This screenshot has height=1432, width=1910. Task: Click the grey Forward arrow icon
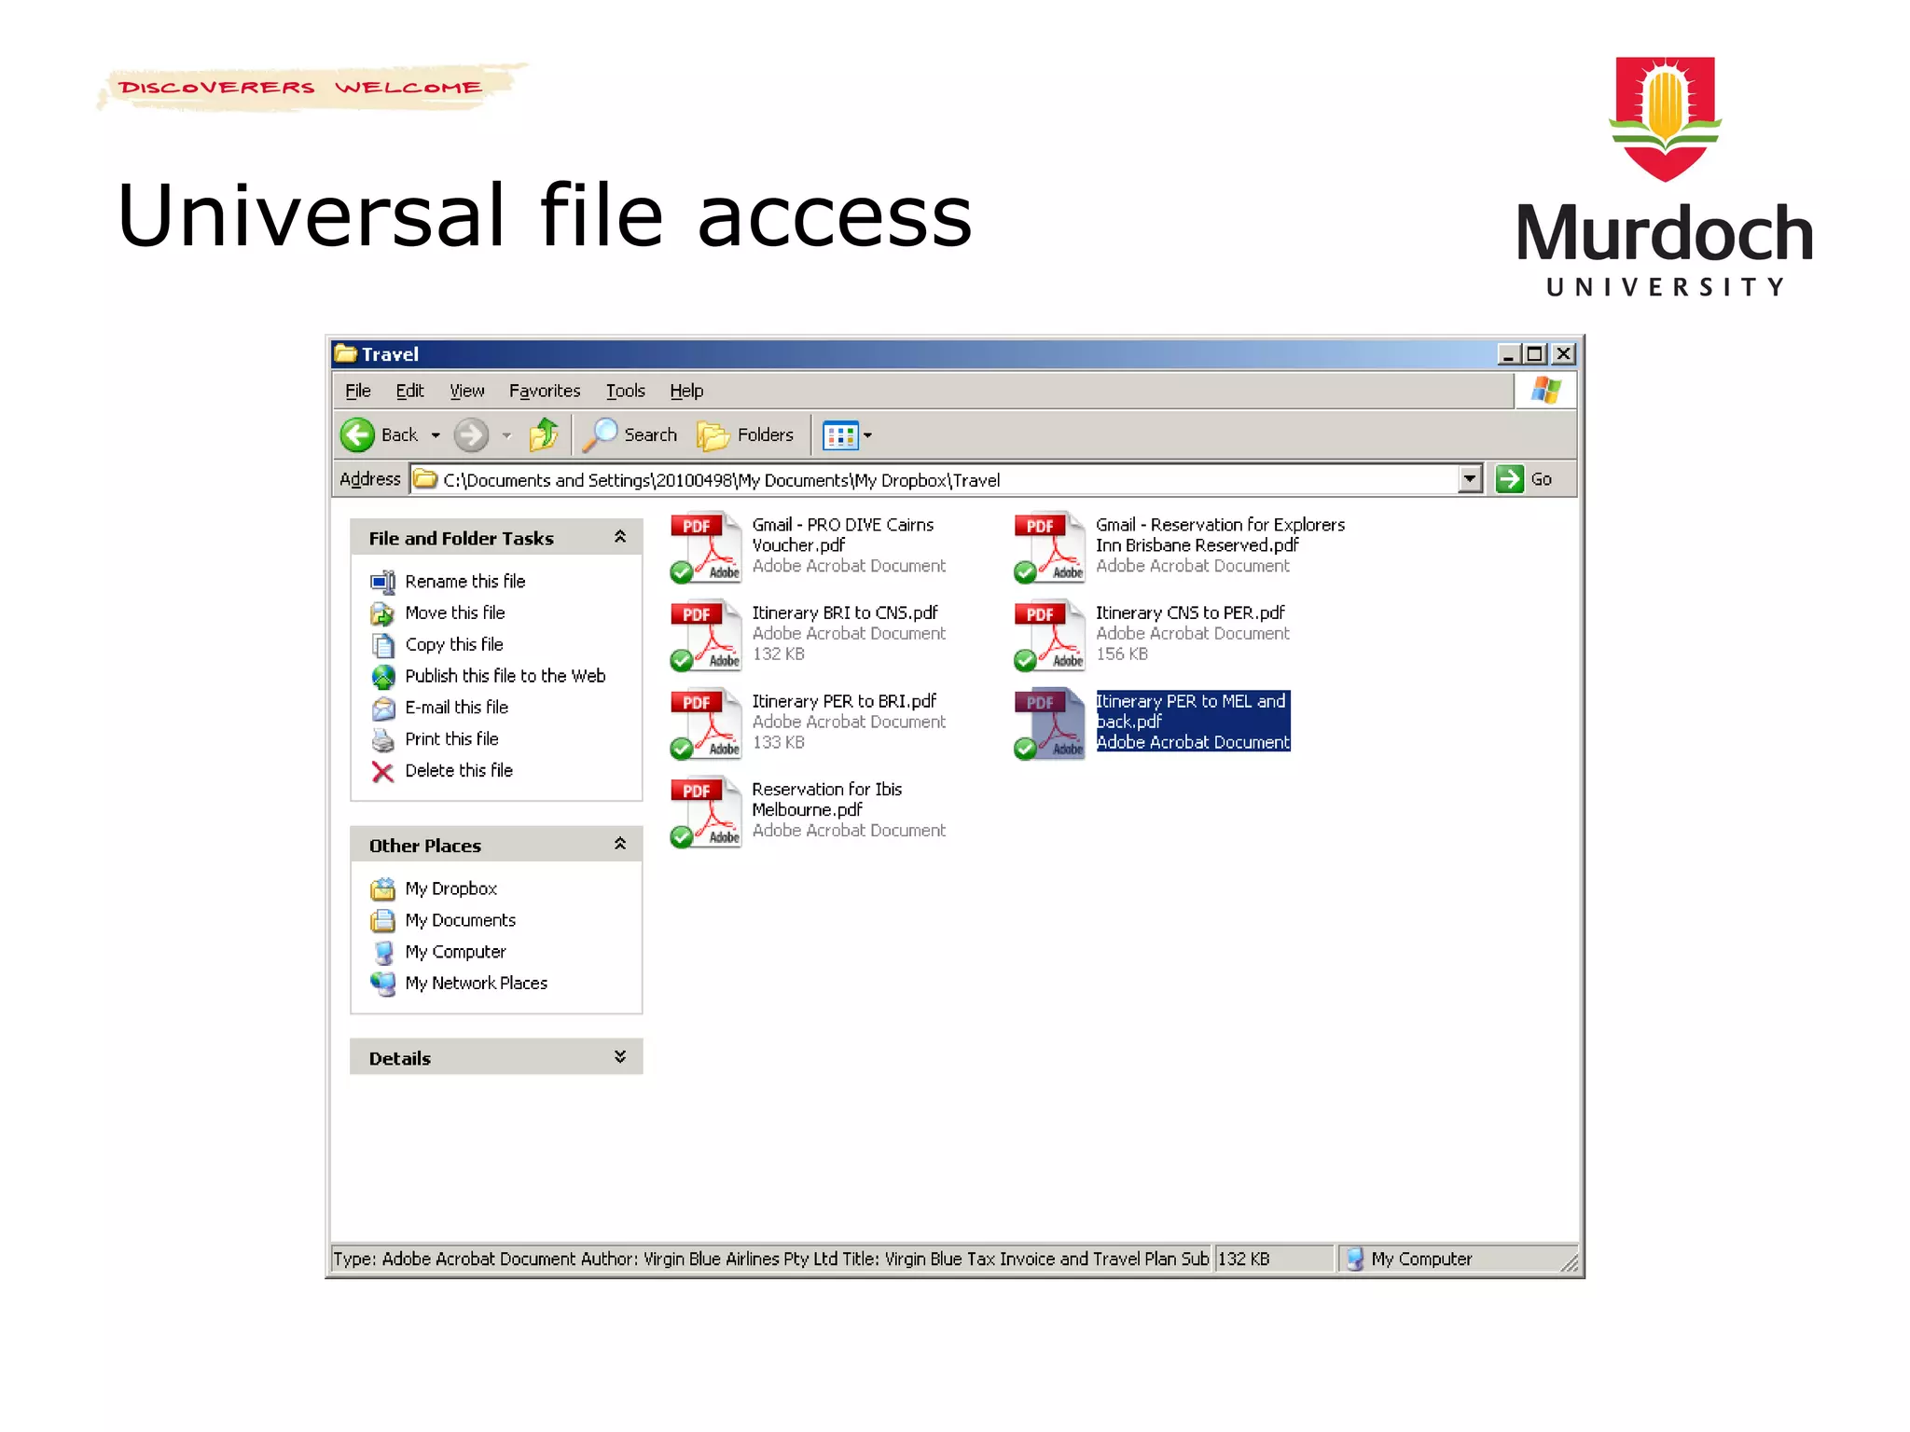pyautogui.click(x=471, y=434)
